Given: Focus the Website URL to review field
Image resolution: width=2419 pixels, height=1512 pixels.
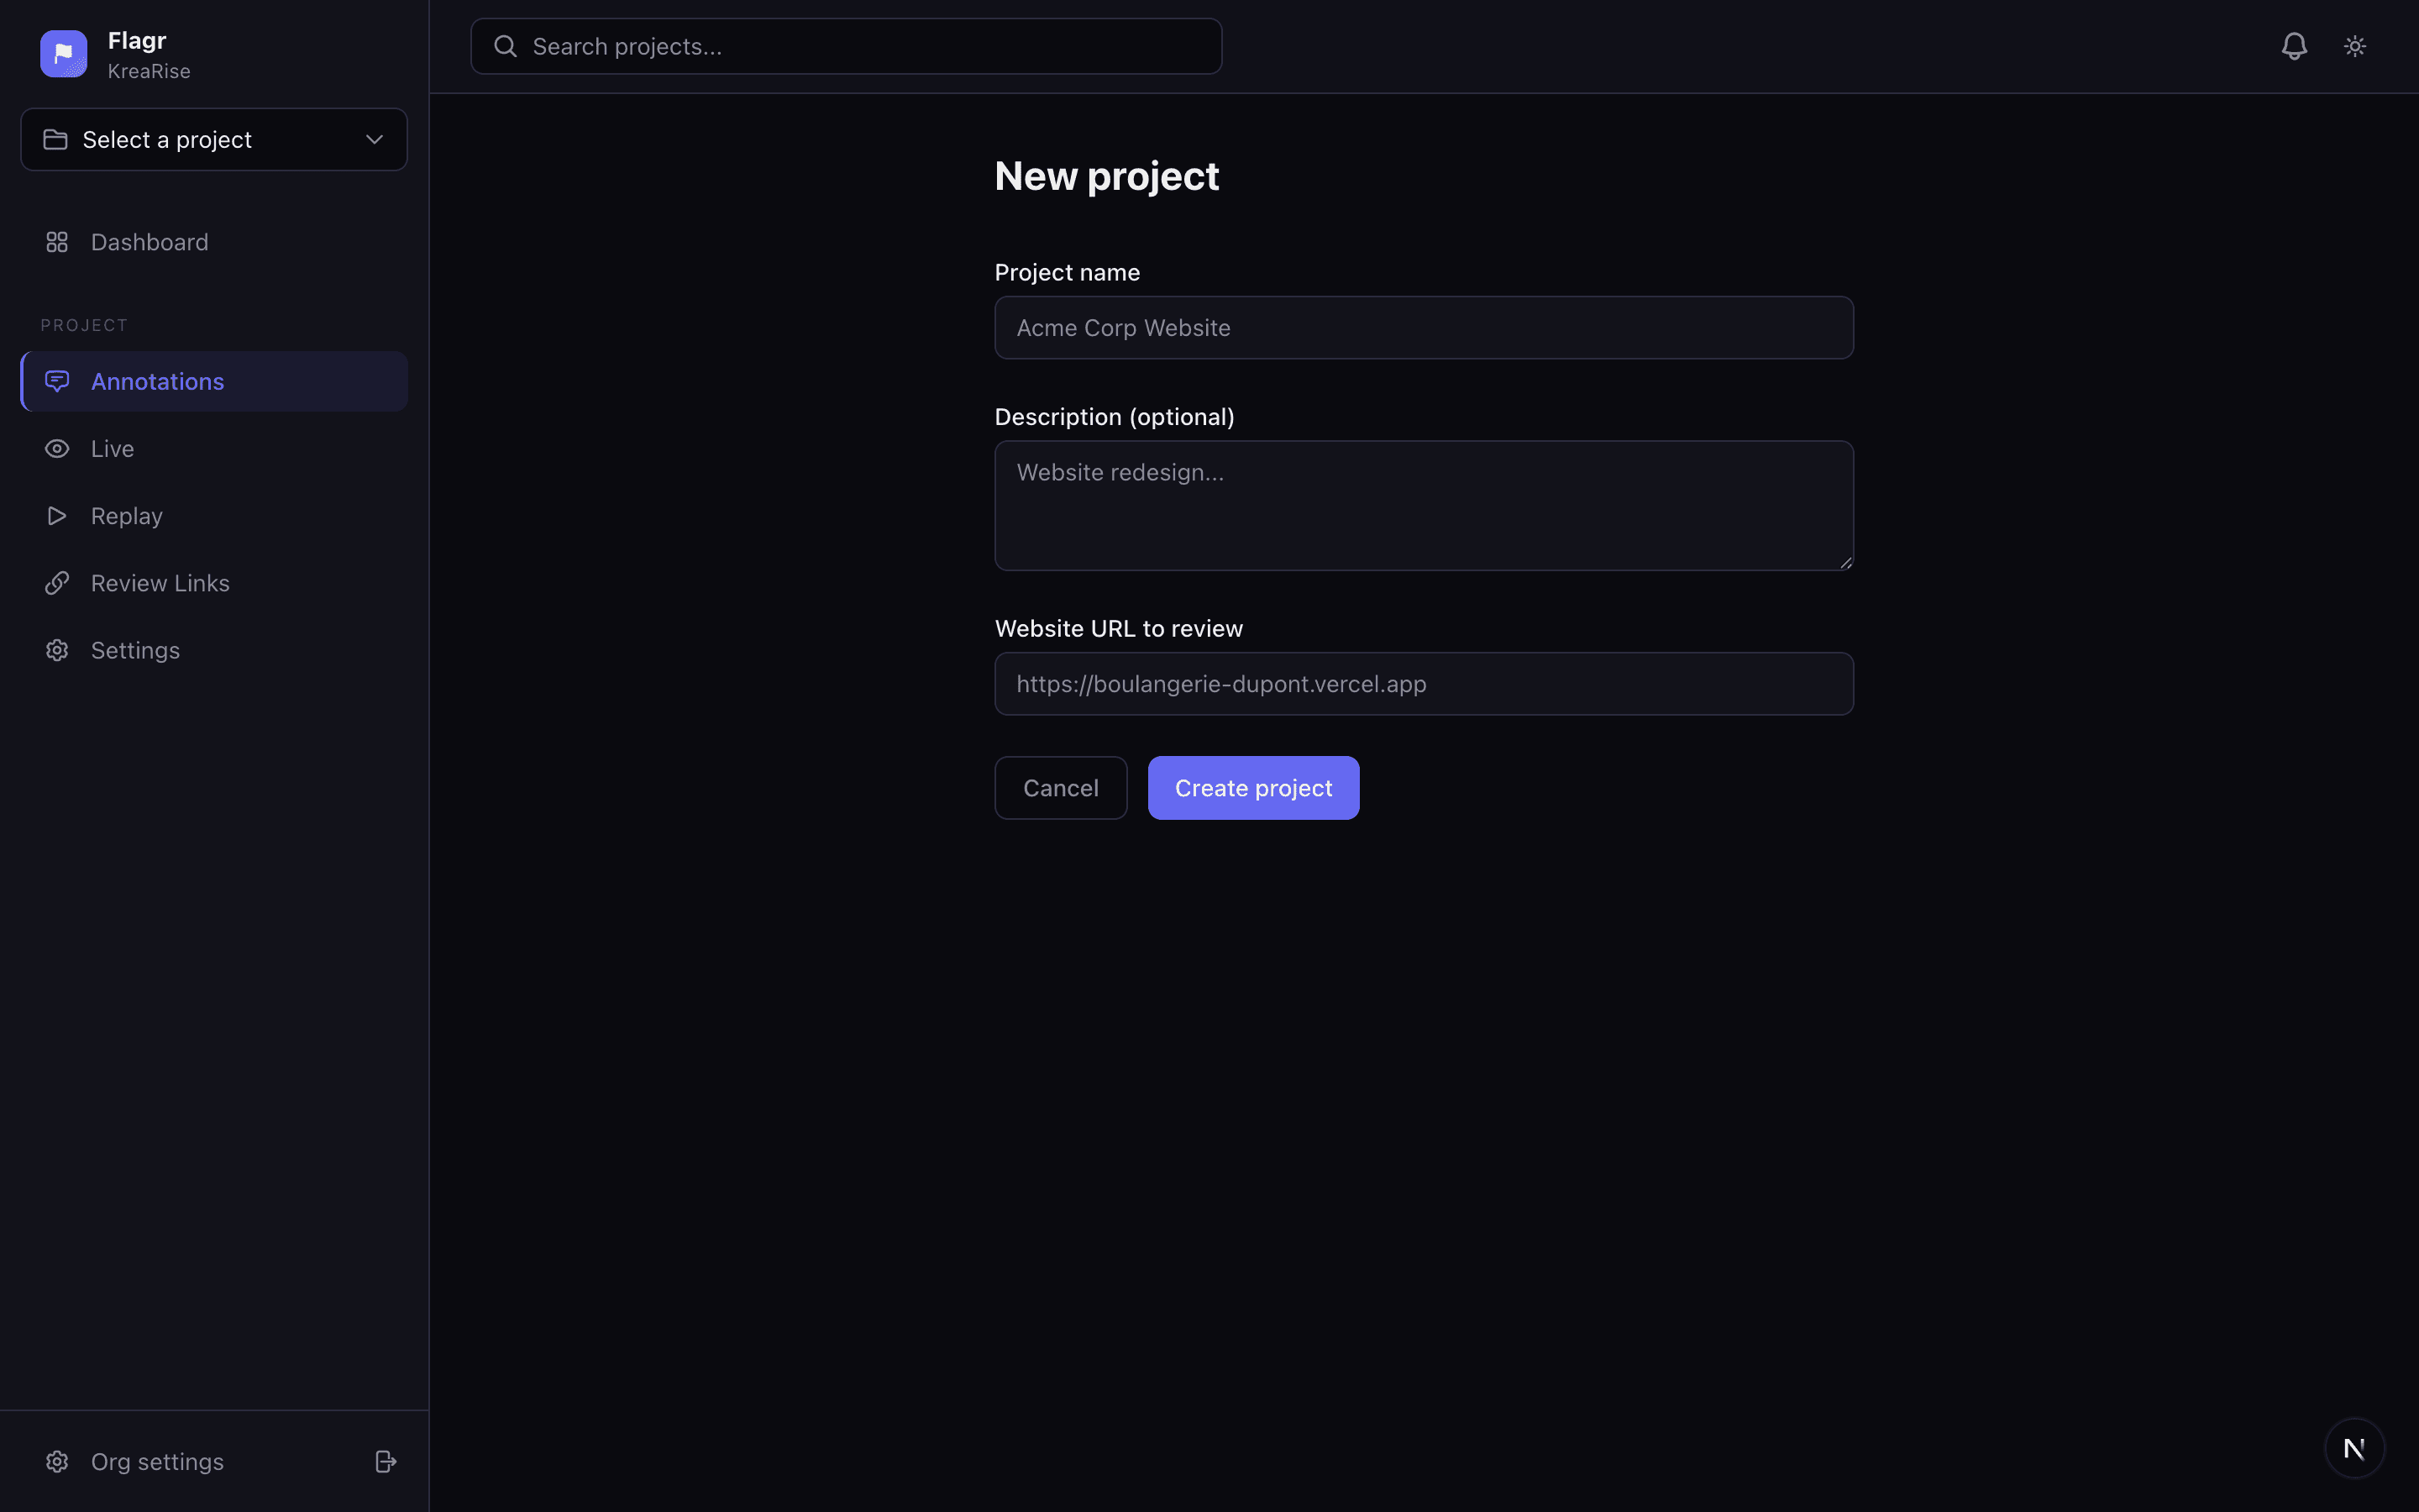Looking at the screenshot, I should (x=1422, y=683).
